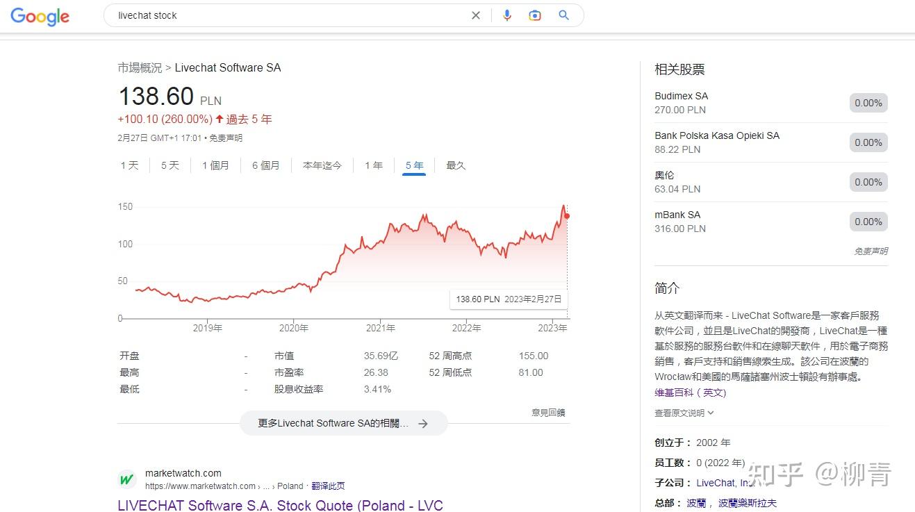Switch chart to 1天 time range
The image size is (915, 512).
coord(129,165)
